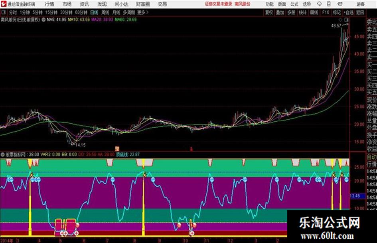The height and width of the screenshot is (243, 377).
Task: Open the 多周期 view tab
Action: point(129,12)
